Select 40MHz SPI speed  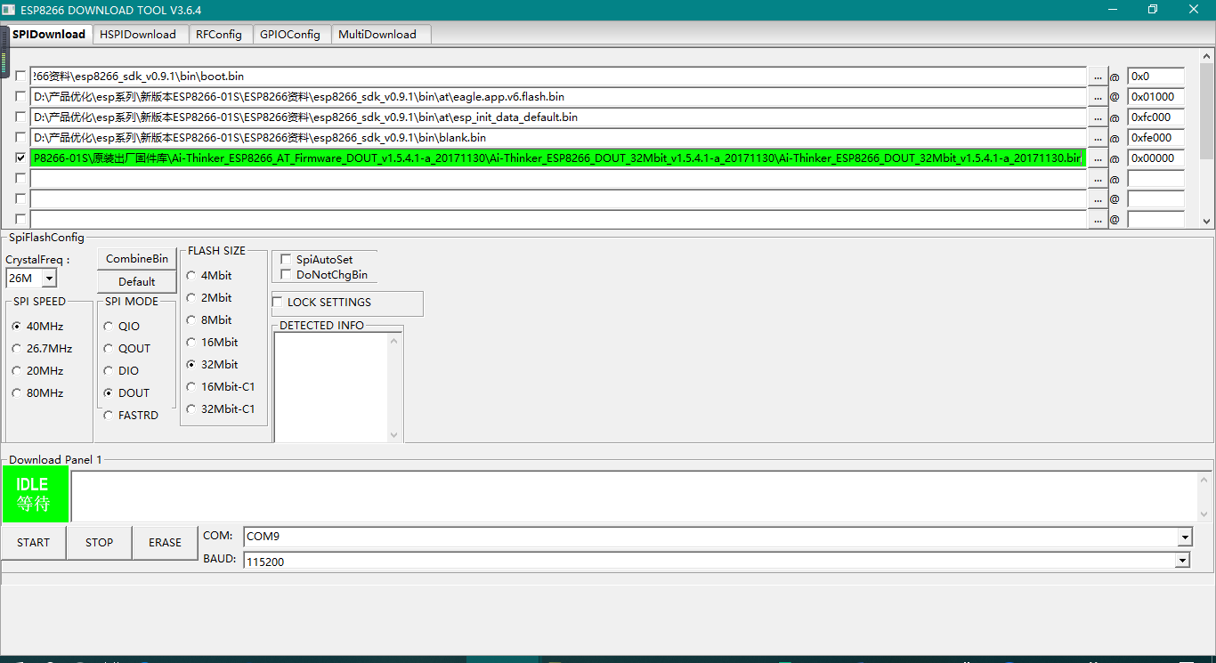coord(17,327)
